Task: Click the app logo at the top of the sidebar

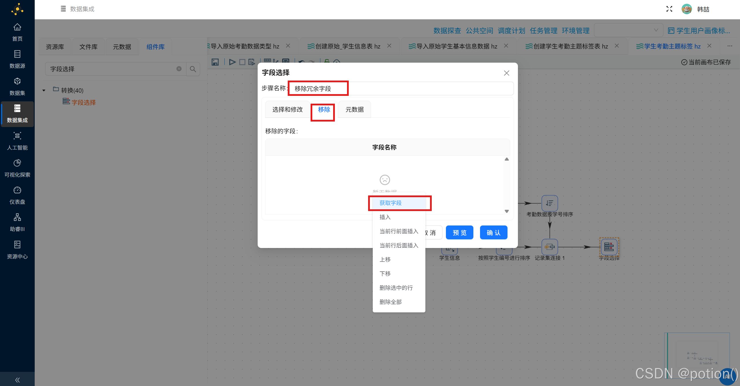Action: click(x=17, y=9)
